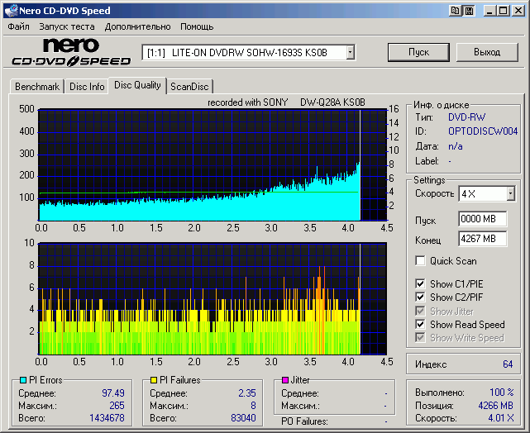Screen dimensions: 530x433
Task: Click the copy-to-clipboard icon in title bar
Action: tap(456, 11)
